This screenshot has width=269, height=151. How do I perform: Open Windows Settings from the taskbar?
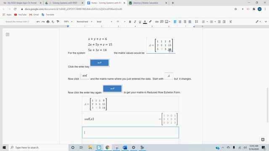pos(134,147)
